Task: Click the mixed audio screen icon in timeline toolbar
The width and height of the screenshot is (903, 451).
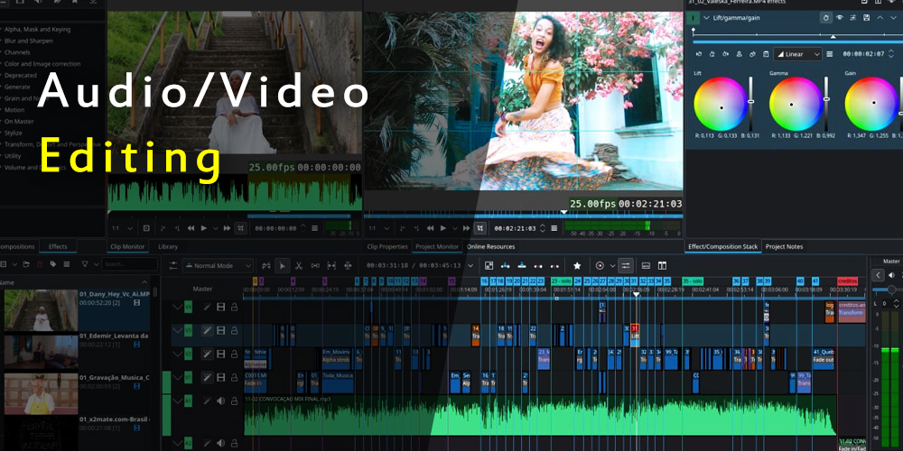Action: coord(489,266)
